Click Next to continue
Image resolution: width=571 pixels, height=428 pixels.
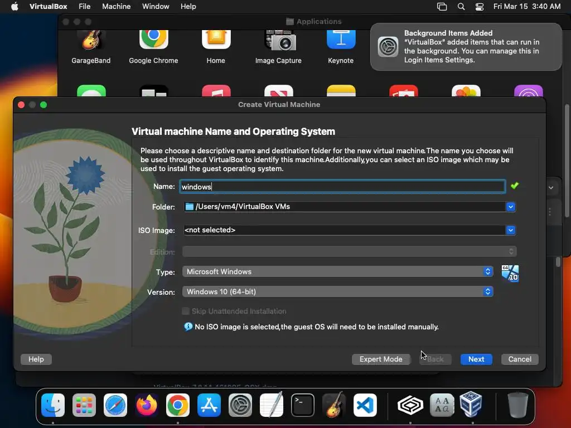[476, 359]
